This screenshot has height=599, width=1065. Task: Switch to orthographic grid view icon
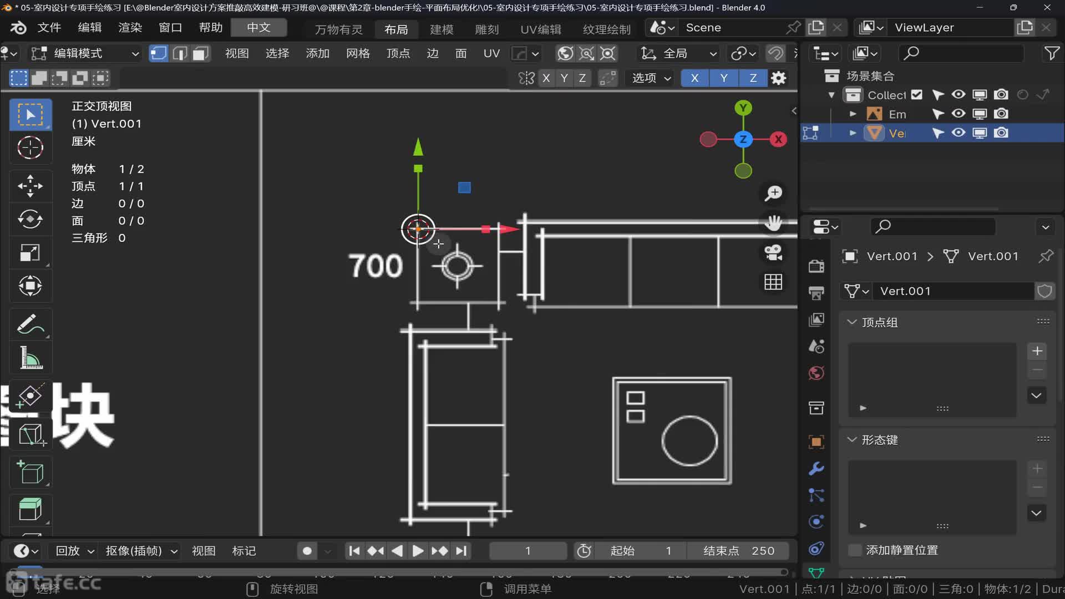(x=773, y=282)
